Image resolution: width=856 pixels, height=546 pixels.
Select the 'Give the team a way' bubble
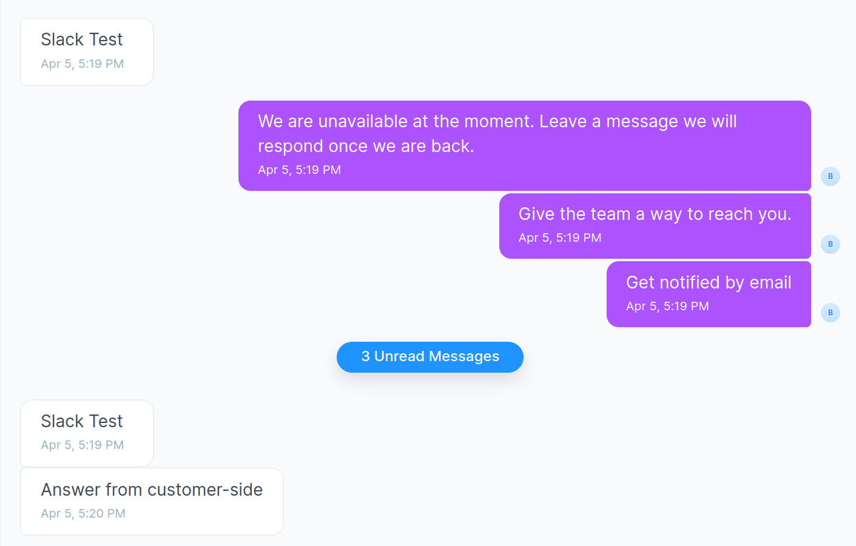(655, 225)
